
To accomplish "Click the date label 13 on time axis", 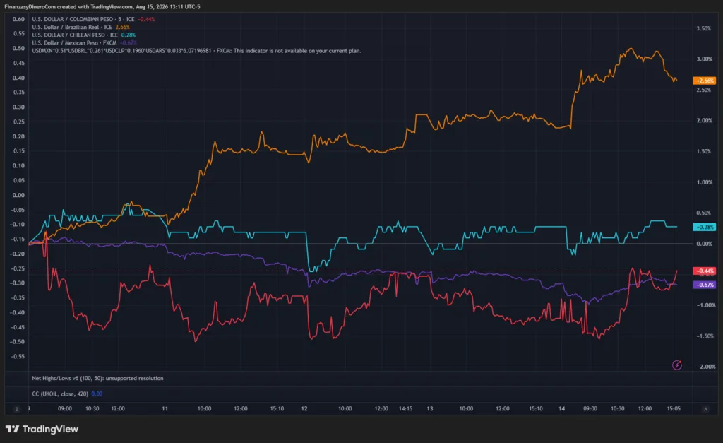I will (430, 409).
